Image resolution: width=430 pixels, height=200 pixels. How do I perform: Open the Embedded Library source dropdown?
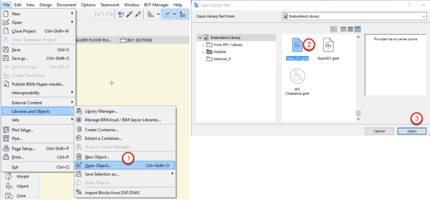coord(354,16)
